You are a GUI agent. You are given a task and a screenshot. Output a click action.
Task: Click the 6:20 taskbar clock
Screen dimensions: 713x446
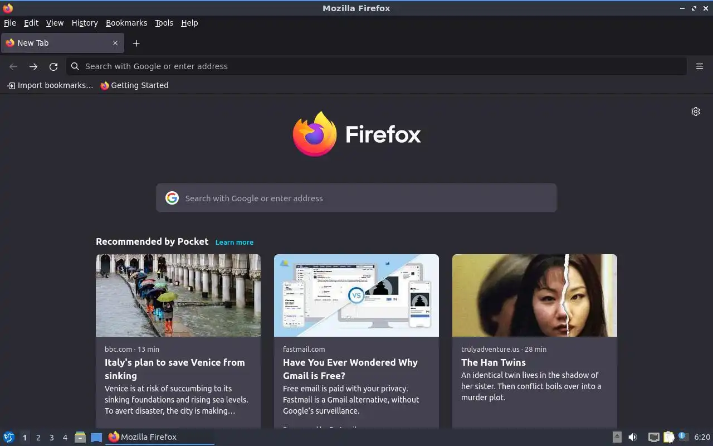[x=702, y=437]
